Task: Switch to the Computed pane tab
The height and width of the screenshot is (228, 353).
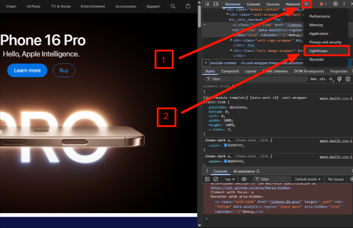Action: point(230,71)
